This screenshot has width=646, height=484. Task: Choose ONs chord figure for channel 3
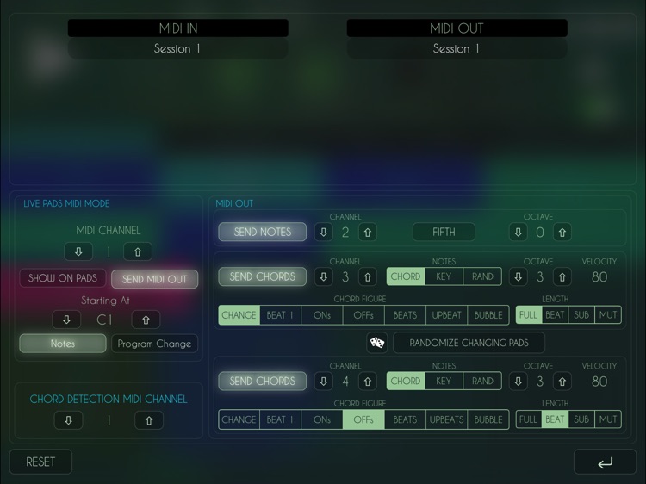[x=322, y=315]
